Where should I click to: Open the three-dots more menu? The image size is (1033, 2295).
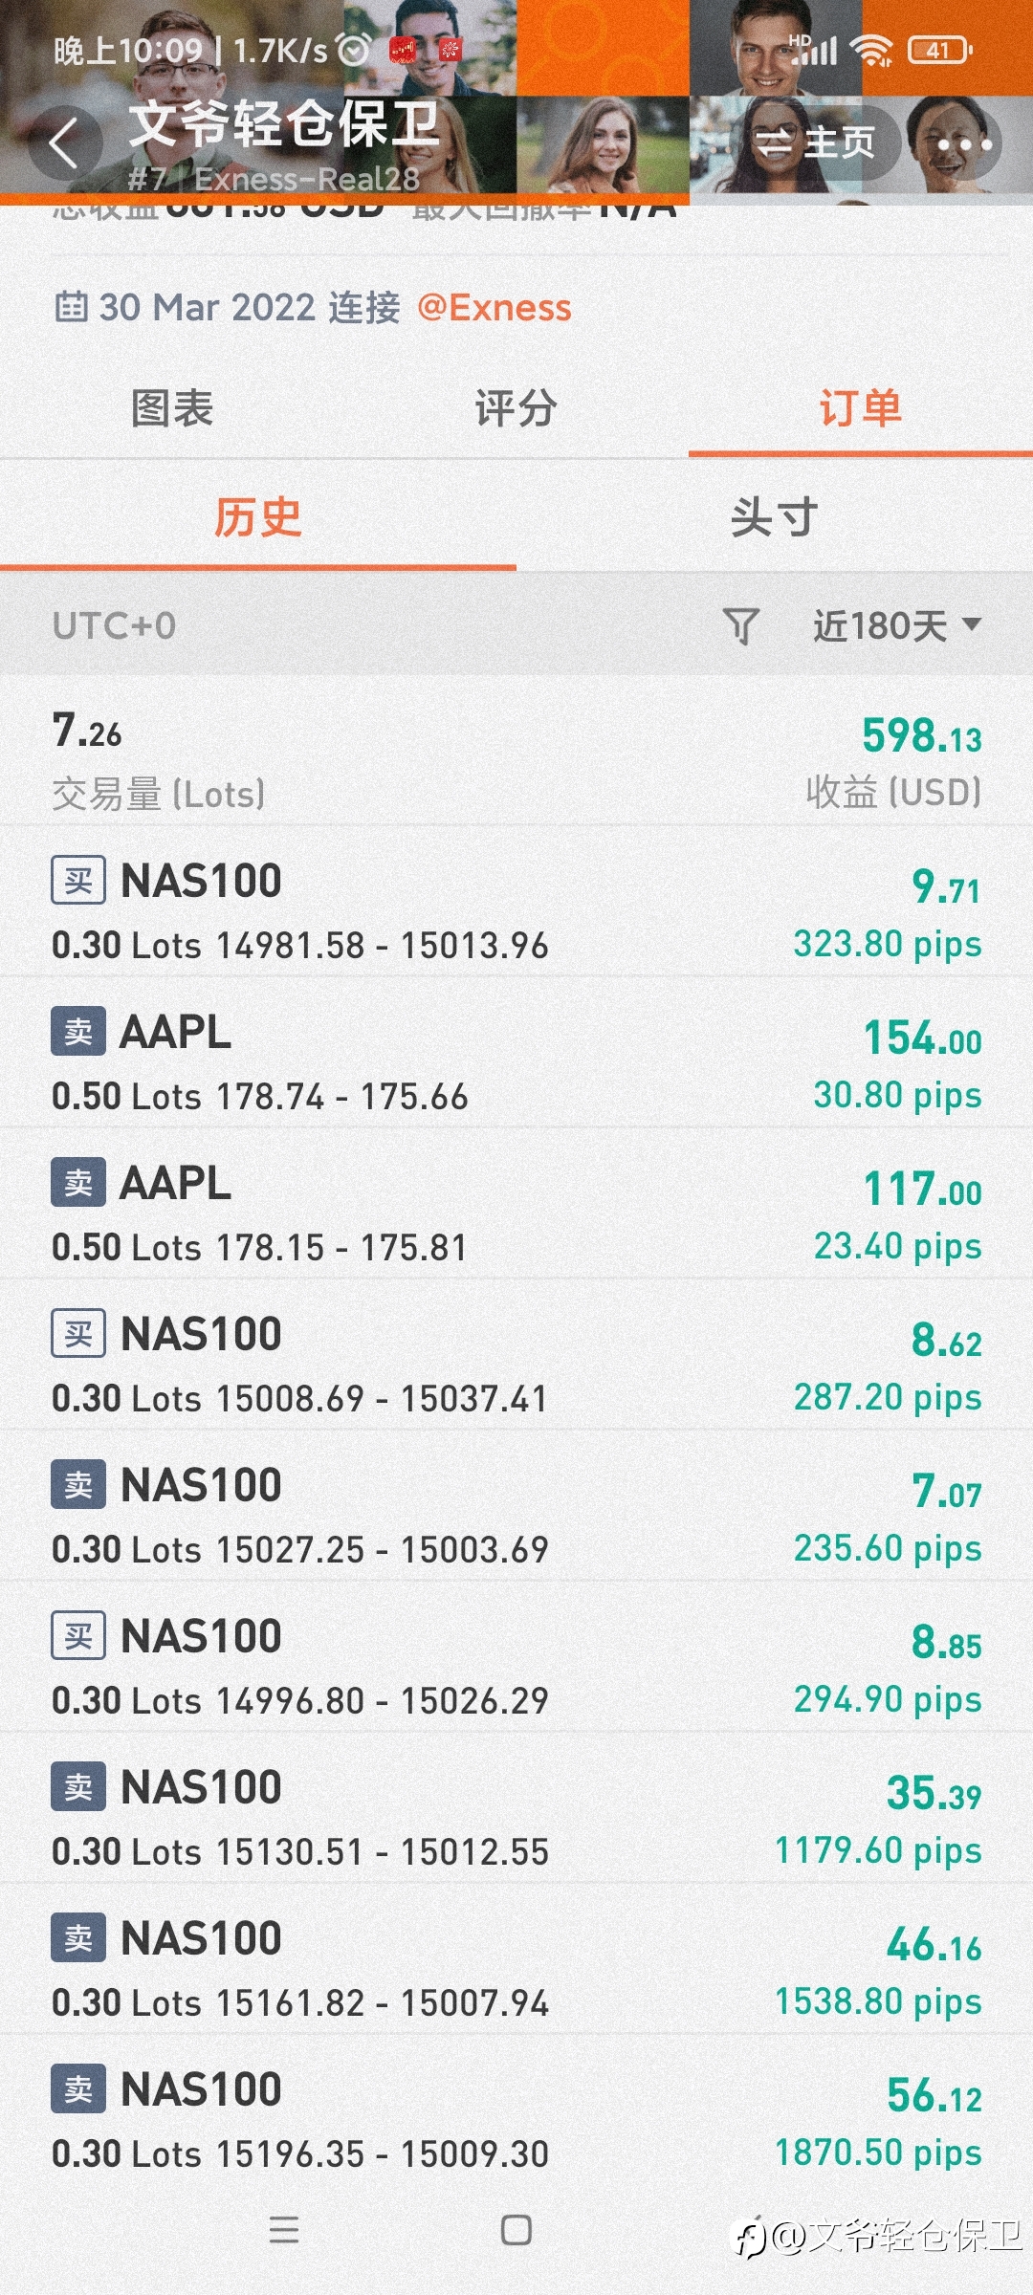click(964, 145)
